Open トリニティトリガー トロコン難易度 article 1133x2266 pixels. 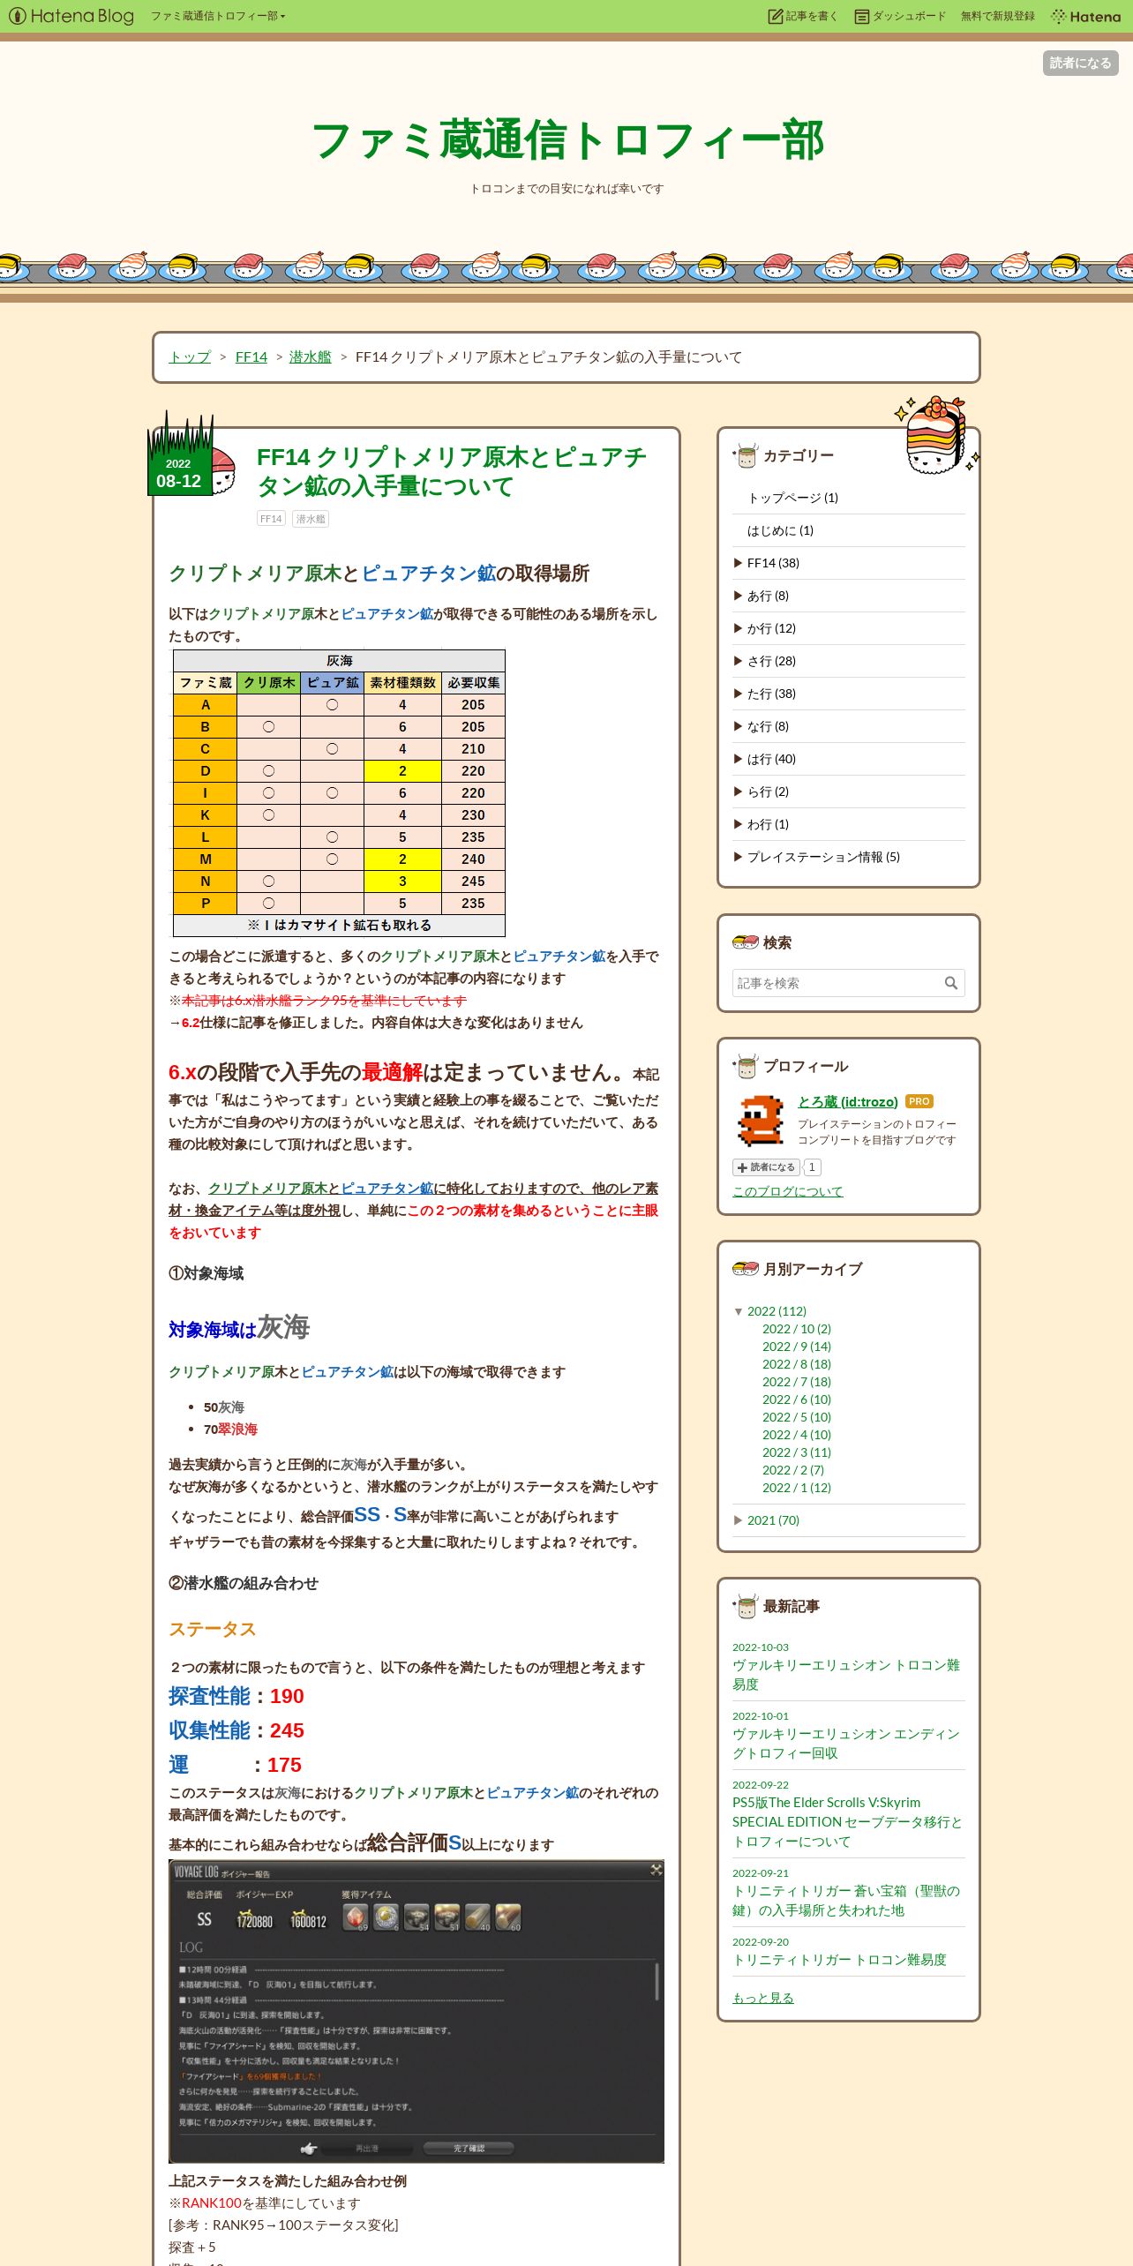839,1959
